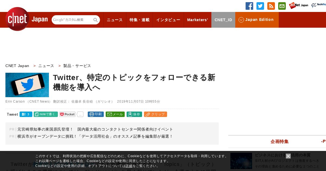This screenshot has width=326, height=171.
Task: Open the 詳細 link in cookie notice
Action: click(x=129, y=166)
